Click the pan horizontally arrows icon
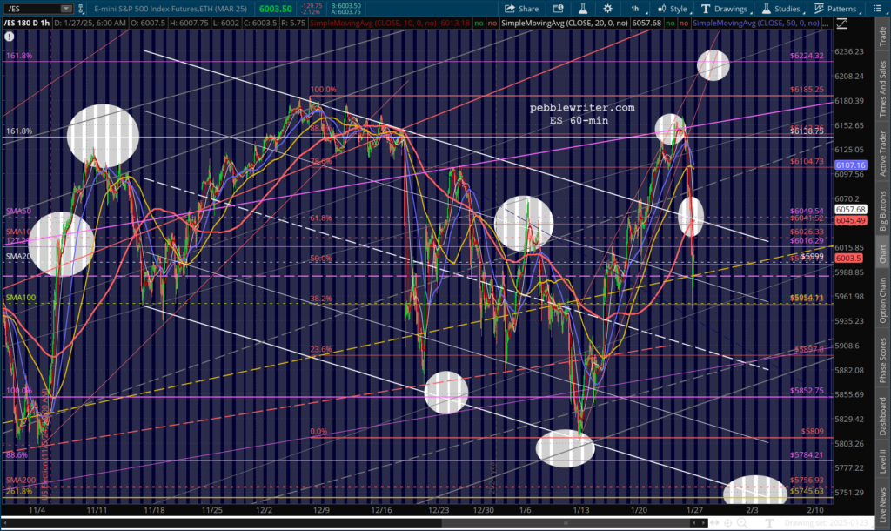This screenshot has height=531, width=891. tap(714, 523)
